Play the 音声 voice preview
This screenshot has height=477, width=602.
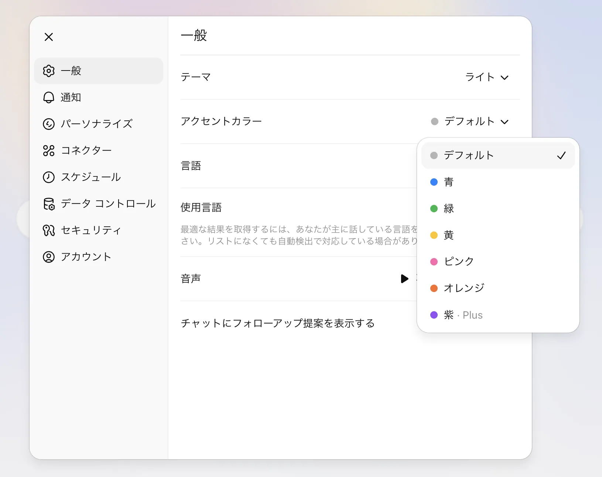click(405, 279)
